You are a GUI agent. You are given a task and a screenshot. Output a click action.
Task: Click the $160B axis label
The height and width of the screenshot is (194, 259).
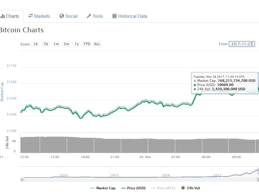click(11, 114)
